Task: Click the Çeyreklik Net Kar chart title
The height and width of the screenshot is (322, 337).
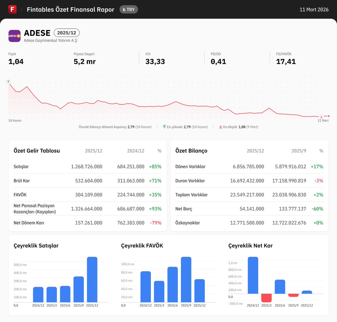Action: (x=251, y=246)
